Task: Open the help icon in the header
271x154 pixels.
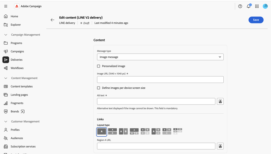Action: (240, 6)
